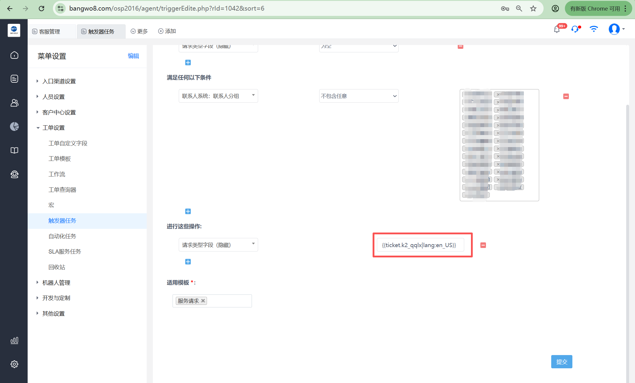Viewport: 635px width, 383px height.
Task: Click the 提交 submit button
Action: pyautogui.click(x=561, y=362)
